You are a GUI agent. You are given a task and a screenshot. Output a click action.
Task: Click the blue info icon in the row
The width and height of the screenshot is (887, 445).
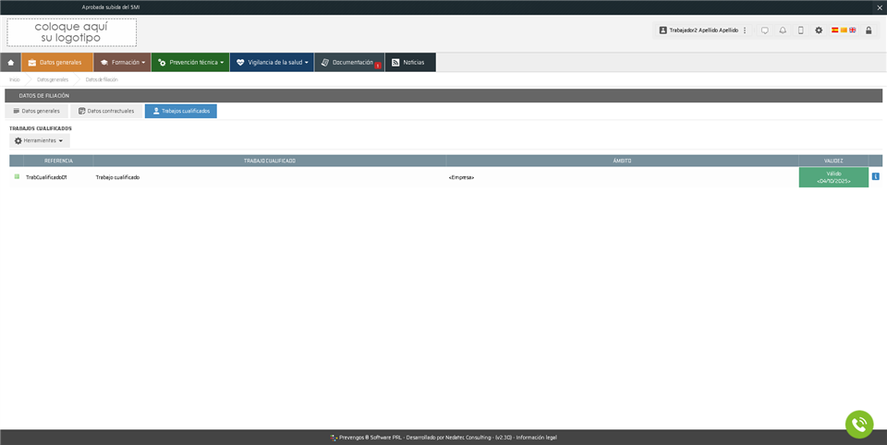(875, 177)
